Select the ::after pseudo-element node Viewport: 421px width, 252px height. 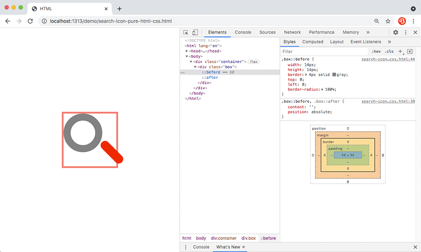(x=210, y=78)
